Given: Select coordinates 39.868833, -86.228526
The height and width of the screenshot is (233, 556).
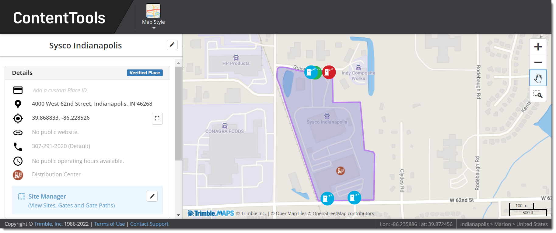Looking at the screenshot, I should (61, 118).
